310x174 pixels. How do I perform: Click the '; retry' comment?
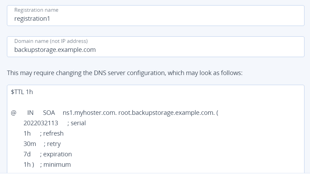point(52,144)
